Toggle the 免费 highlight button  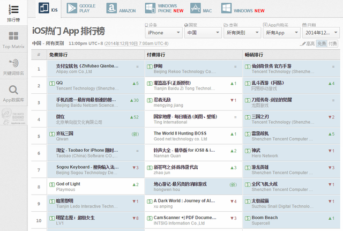coord(322,43)
